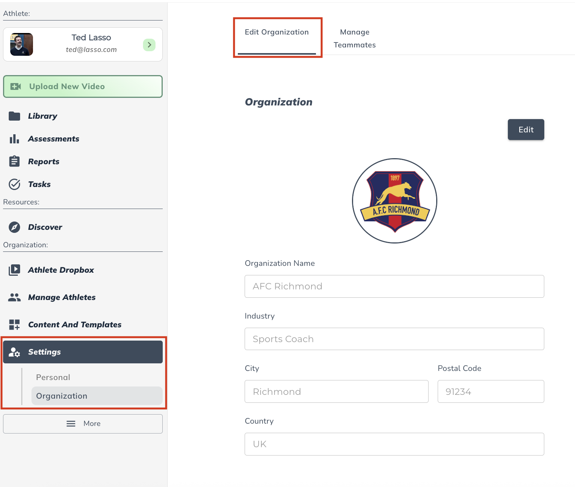Click the Upload New Video camera icon
Screen dimensions: 575x487
coord(16,86)
